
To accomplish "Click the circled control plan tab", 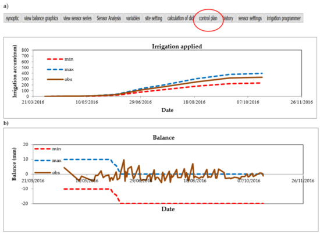I will 208,18.
